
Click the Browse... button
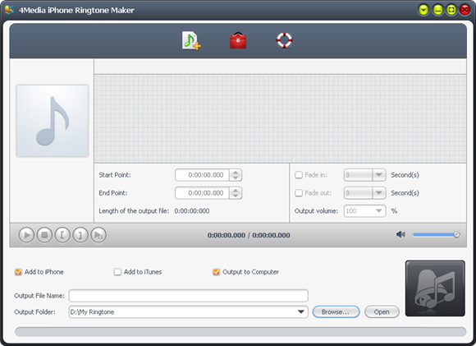pyautogui.click(x=336, y=312)
